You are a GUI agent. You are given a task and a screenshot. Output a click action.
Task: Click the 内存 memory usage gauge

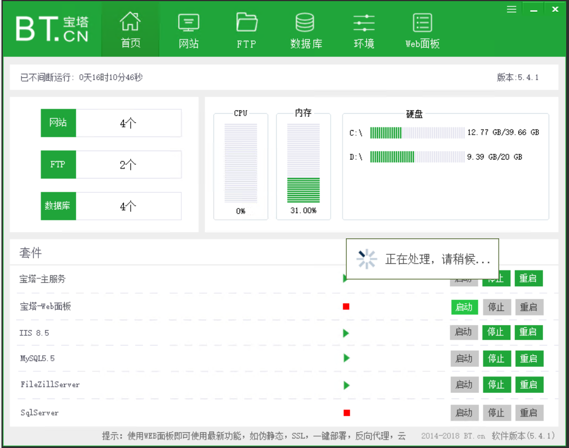(x=303, y=163)
